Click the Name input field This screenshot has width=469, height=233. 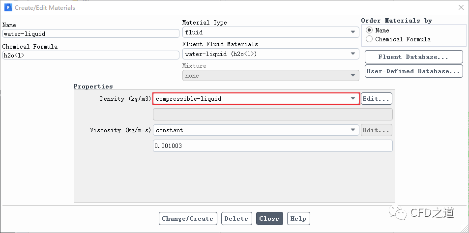pos(90,34)
